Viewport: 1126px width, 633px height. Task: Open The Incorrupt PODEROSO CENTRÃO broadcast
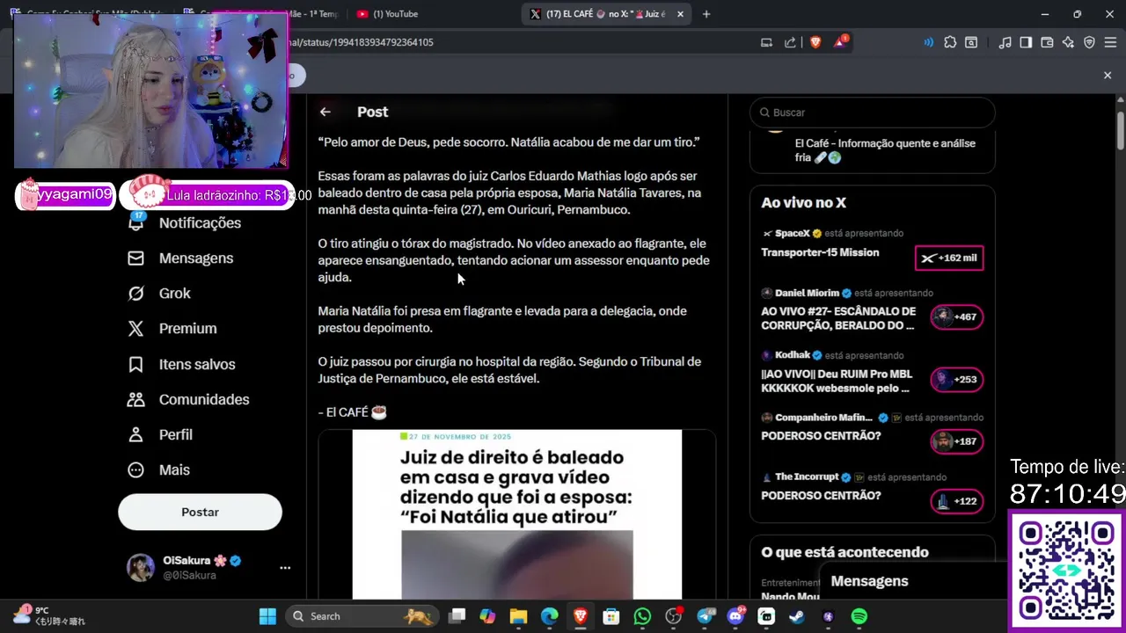821,496
